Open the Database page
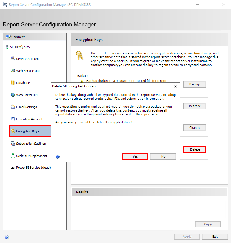 23,83
